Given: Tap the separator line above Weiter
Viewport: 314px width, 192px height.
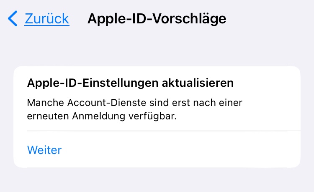Looking at the screenshot, I should (164, 131).
